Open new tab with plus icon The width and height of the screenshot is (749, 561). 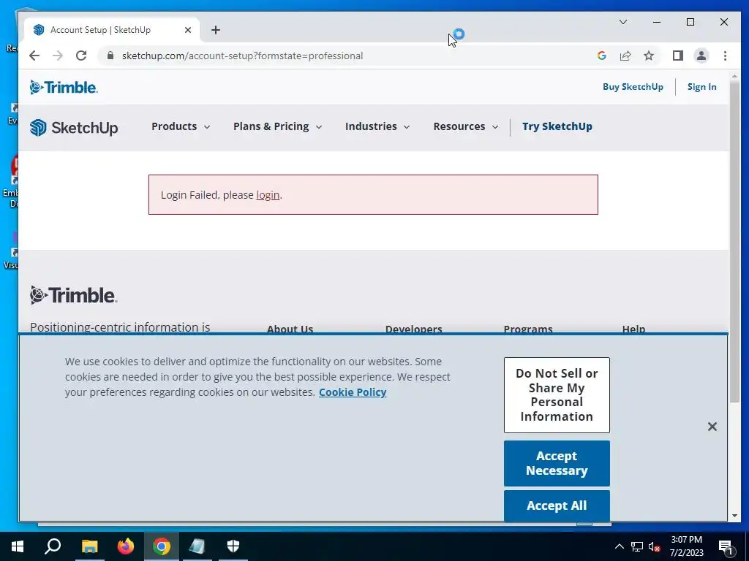tap(216, 30)
